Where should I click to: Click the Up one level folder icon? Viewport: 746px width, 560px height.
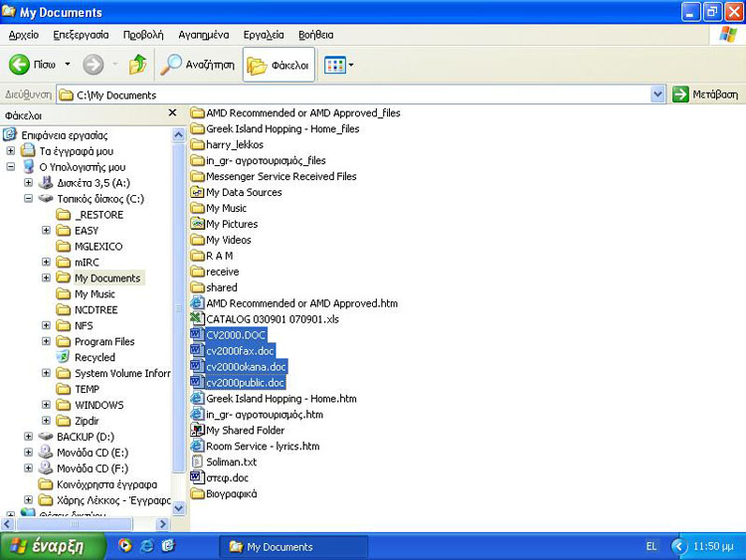point(138,65)
